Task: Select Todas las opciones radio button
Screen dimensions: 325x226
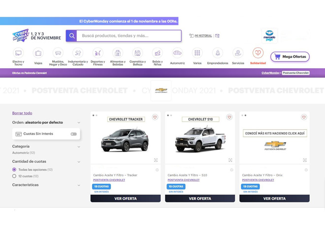Action: pyautogui.click(x=14, y=169)
